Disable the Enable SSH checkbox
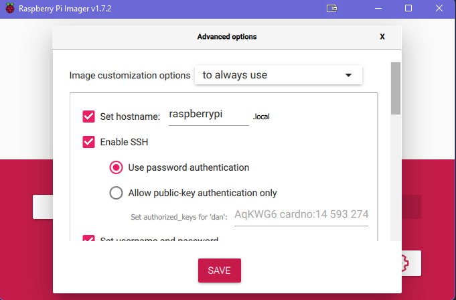 [x=88, y=142]
